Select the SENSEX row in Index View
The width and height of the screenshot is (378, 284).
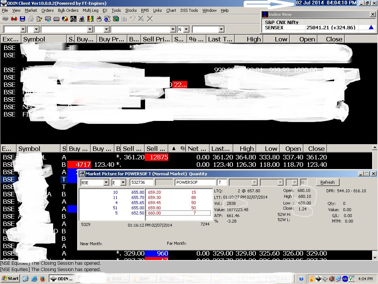[318, 27]
